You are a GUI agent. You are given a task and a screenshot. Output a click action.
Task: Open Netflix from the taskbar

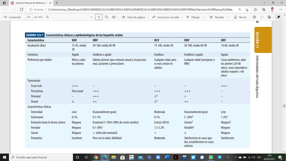pyautogui.click(x=176, y=157)
